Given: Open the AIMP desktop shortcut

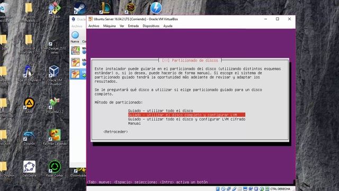Looking at the screenshot, I should pos(29,106).
